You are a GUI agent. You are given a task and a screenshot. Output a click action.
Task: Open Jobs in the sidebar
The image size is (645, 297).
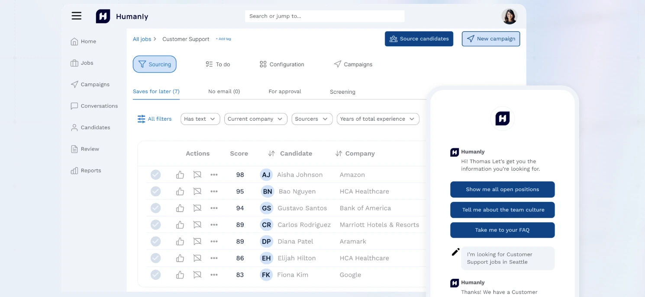pyautogui.click(x=82, y=63)
